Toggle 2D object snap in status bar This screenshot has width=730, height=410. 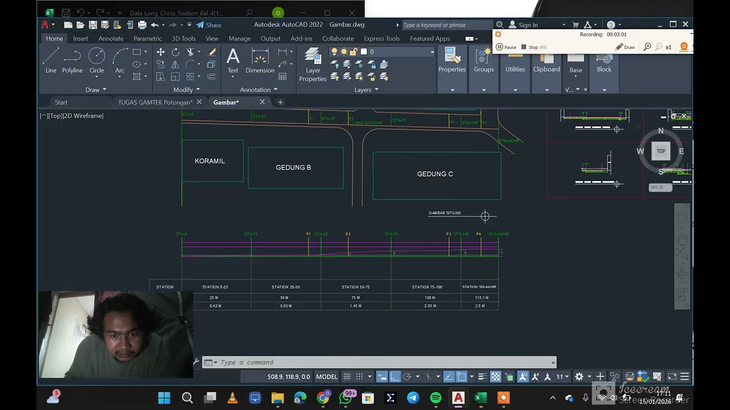tap(461, 376)
